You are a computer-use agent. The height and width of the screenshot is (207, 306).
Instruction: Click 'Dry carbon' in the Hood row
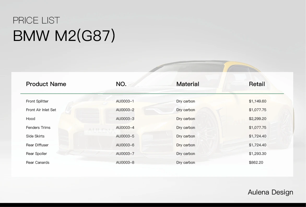click(x=186, y=119)
